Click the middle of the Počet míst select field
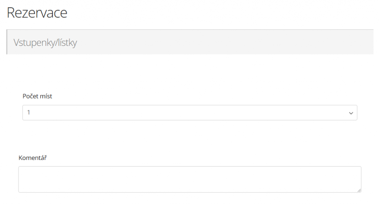The width and height of the screenshot is (379, 204). tap(189, 113)
